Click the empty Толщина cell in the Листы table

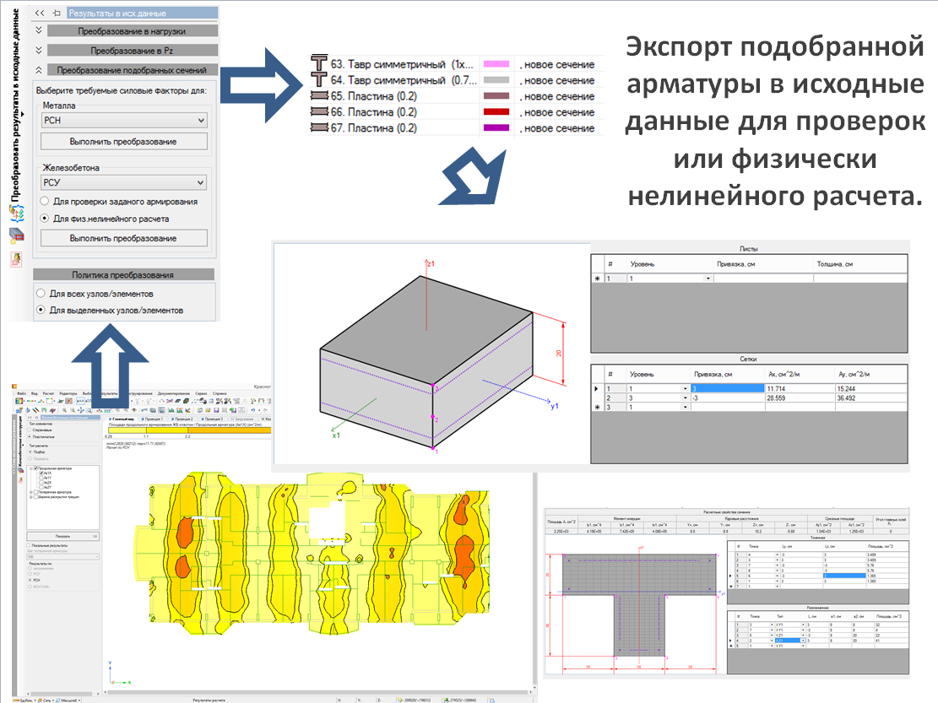click(860, 278)
